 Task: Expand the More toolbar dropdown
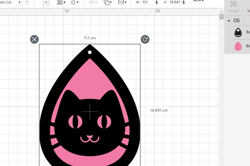point(198,1)
